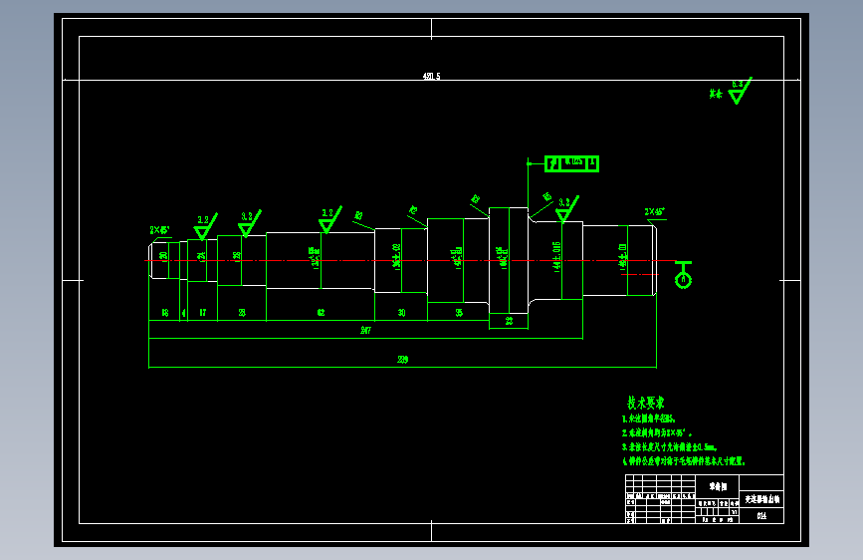
Task: Click the geometric tolerance frame with datum A
Action: point(571,163)
